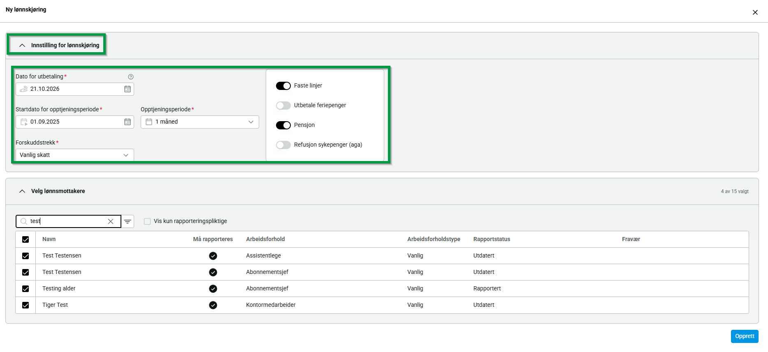Enable Utbetale feriepenger toggle
The image size is (768, 352).
coord(283,106)
